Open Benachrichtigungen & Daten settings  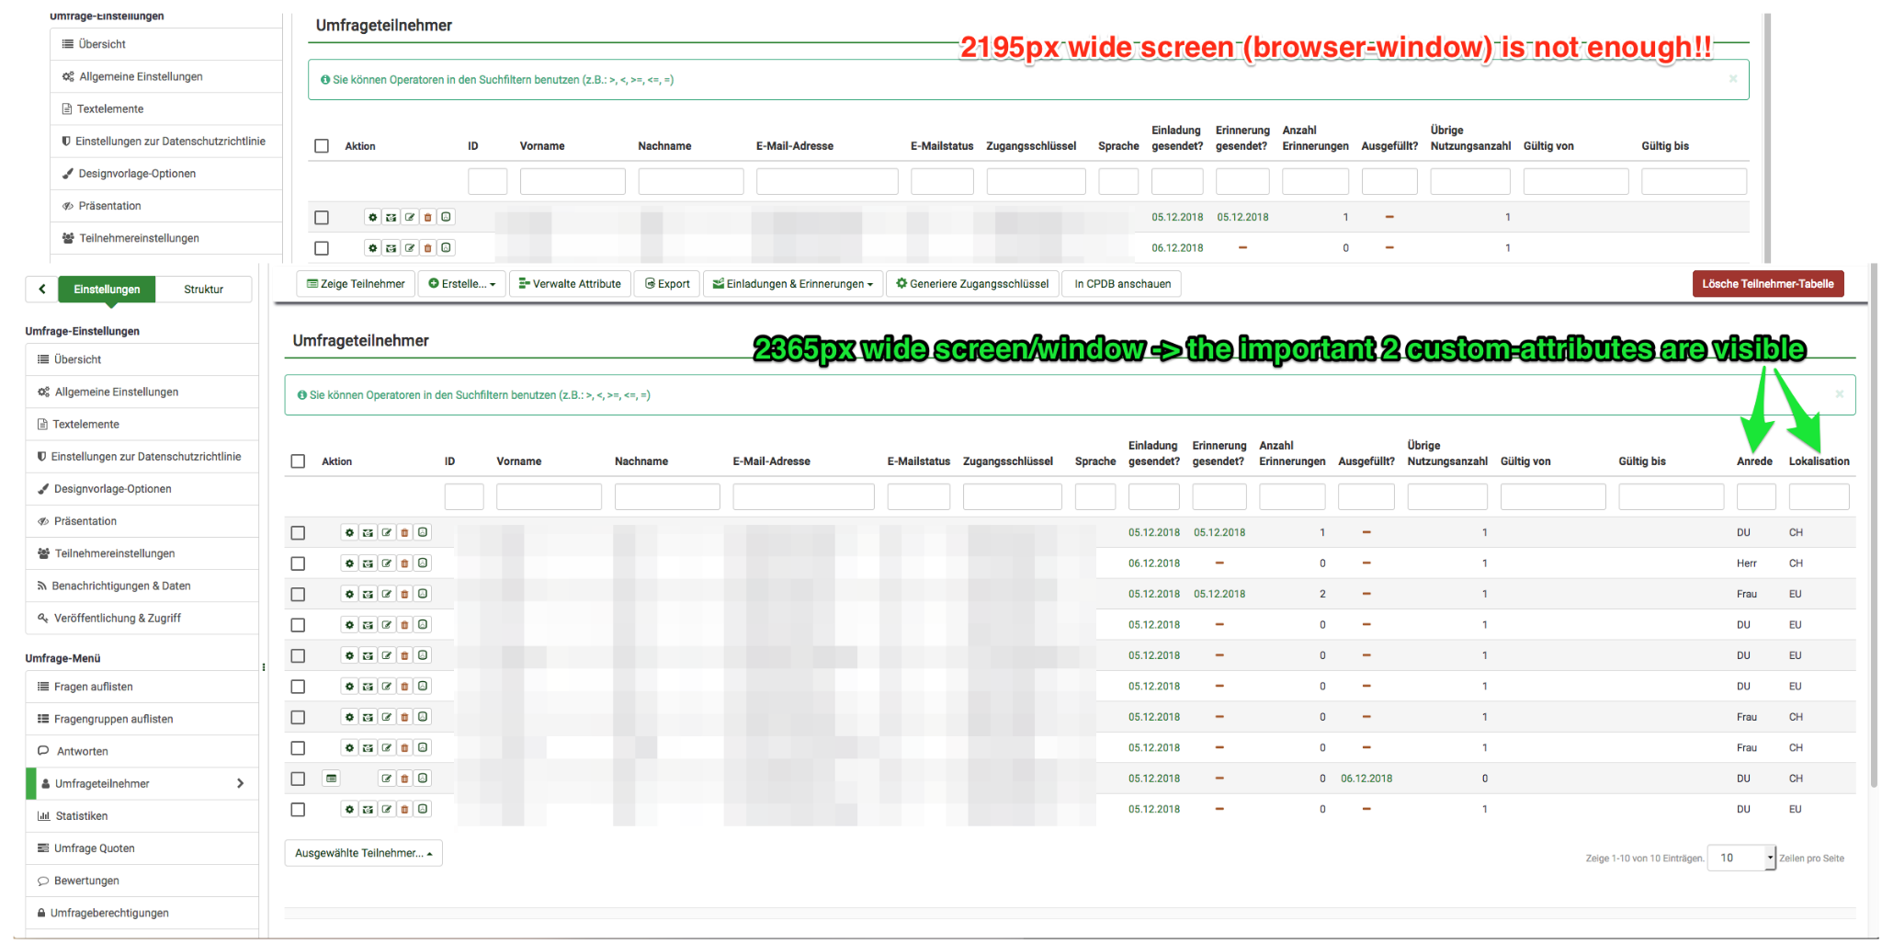point(142,586)
